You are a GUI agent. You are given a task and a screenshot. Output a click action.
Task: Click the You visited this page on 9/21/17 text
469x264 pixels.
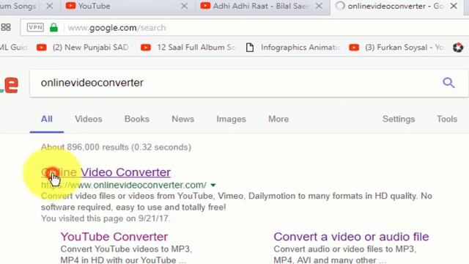click(x=106, y=219)
